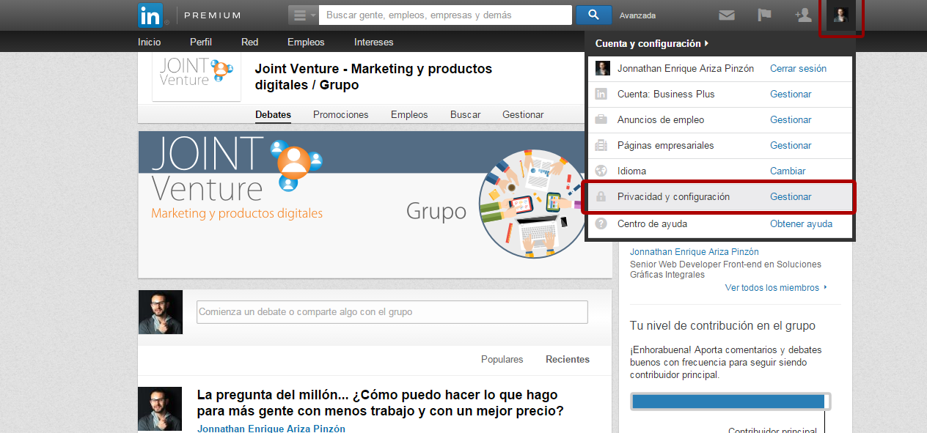Click the Joint Venture group logo thumbnail
927x433 pixels.
pos(197,76)
